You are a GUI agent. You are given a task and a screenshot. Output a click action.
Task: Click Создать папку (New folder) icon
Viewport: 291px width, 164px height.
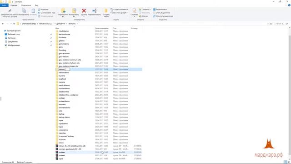click(x=106, y=11)
